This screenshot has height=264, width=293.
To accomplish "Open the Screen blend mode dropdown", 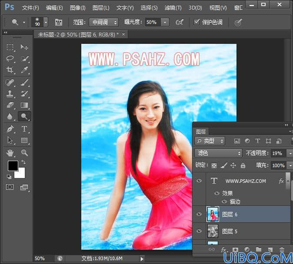I will [x=218, y=153].
